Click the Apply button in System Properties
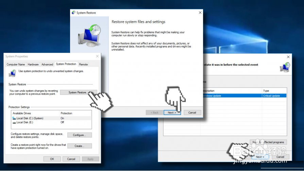Screen dimensions: 304x171 90,159
